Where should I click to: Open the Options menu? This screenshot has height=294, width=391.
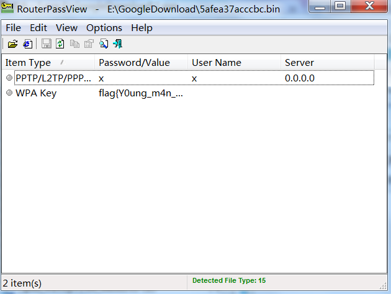(104, 28)
